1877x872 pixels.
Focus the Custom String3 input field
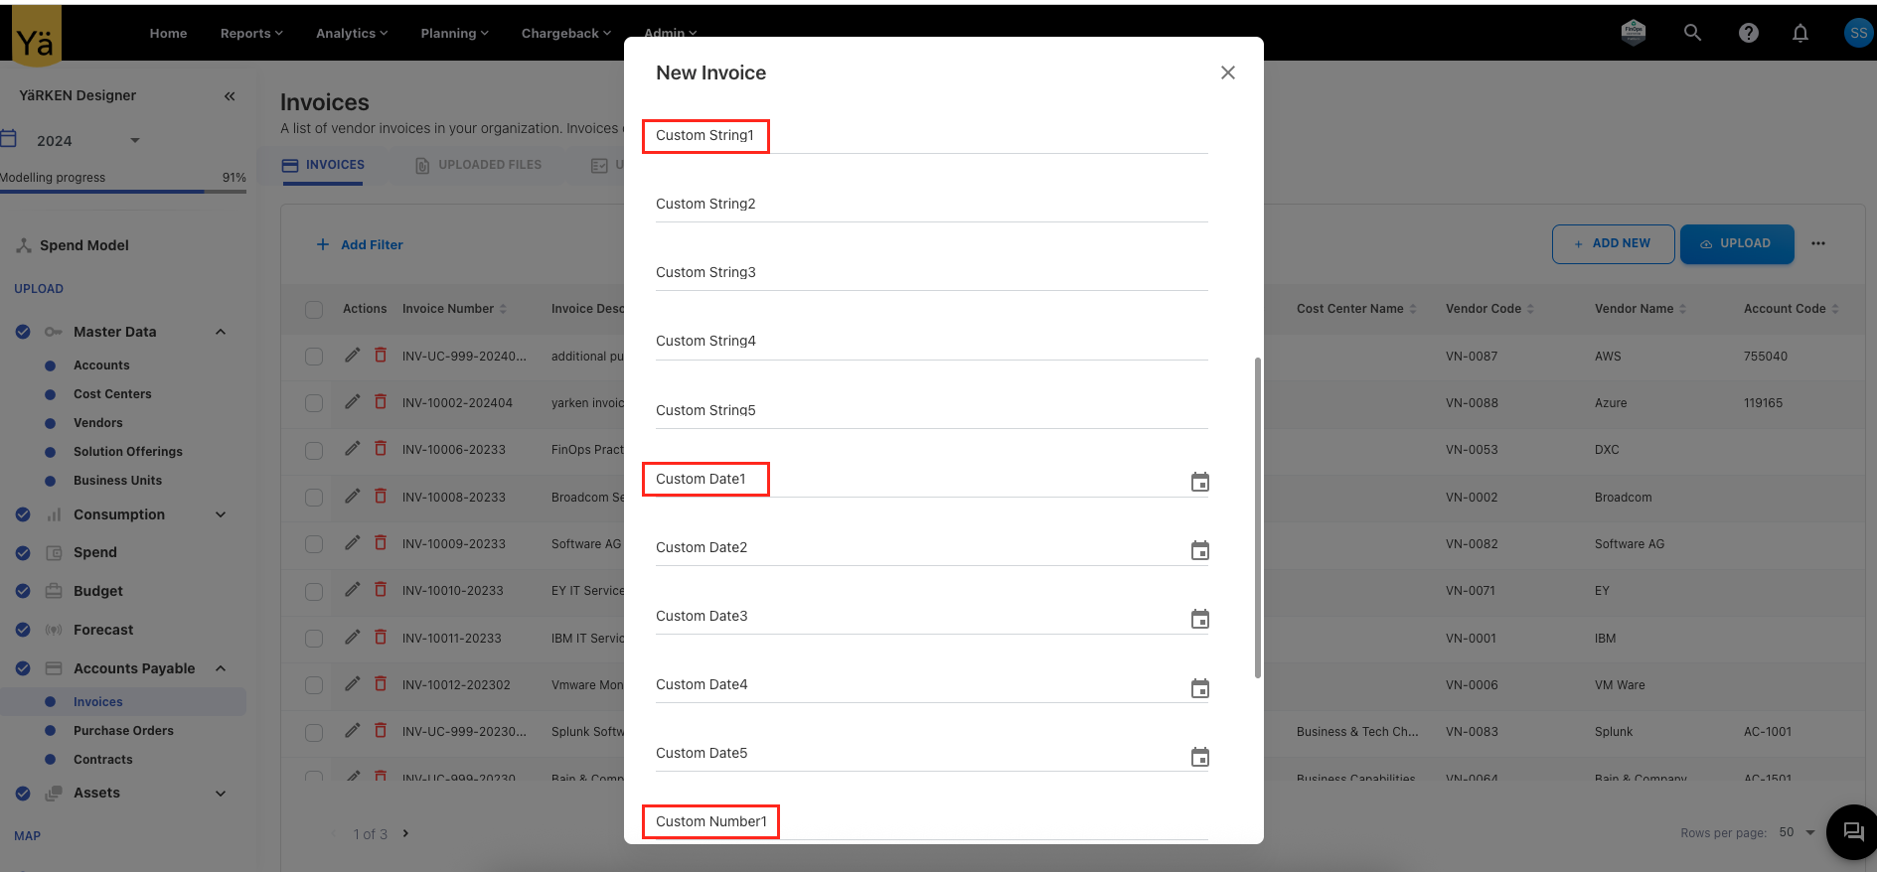pos(931,273)
